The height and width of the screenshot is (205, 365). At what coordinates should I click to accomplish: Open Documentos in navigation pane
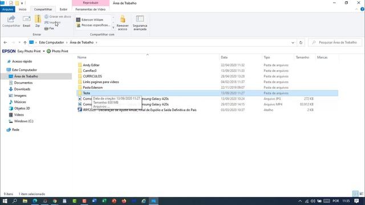pos(23,83)
